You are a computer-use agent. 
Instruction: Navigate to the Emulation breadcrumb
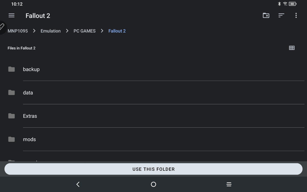point(50,31)
